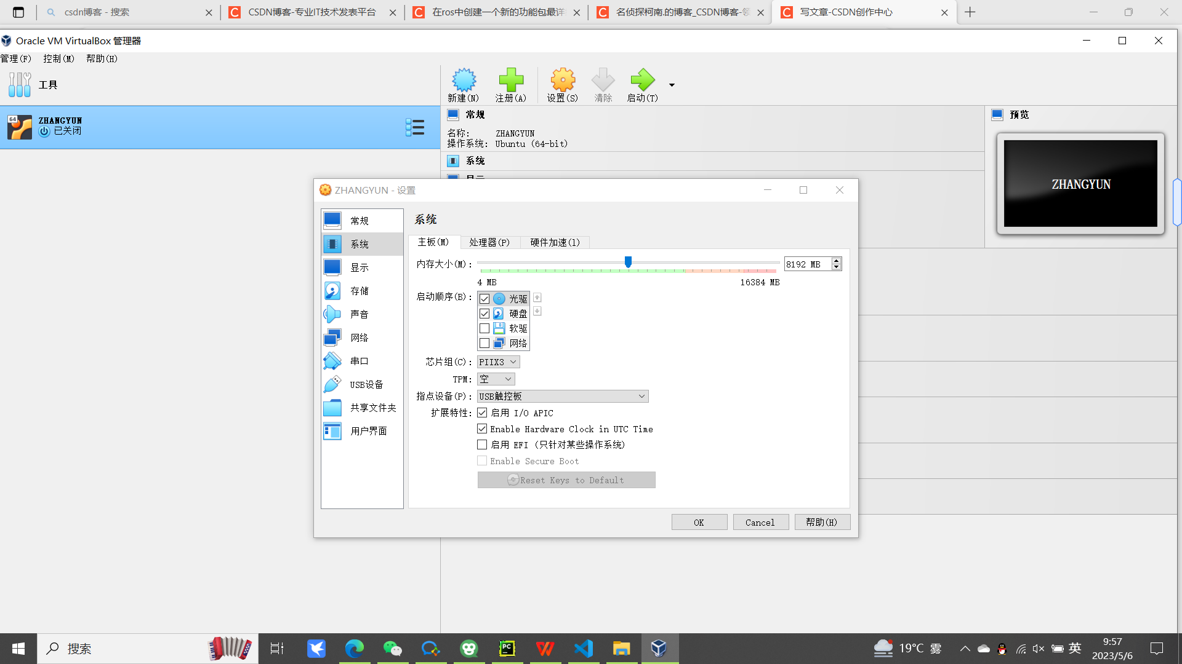Viewport: 1182px width, 664px height.
Task: Click Cancel in settings dialog
Action: (x=760, y=523)
